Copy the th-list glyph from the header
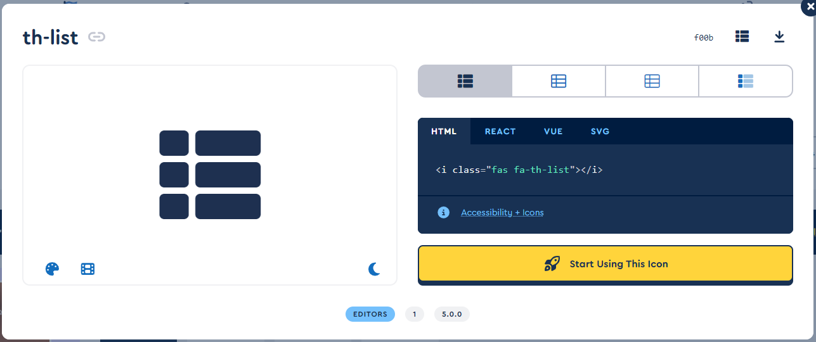 (x=742, y=37)
